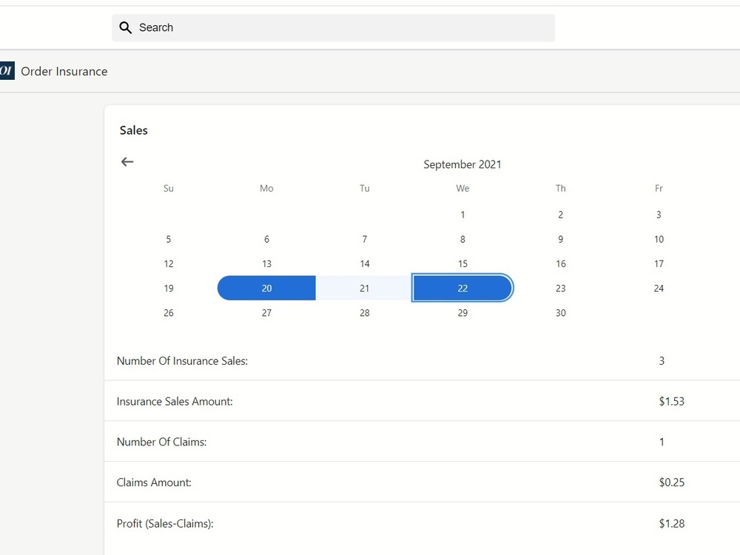Select September 6 on the calendar

266,239
